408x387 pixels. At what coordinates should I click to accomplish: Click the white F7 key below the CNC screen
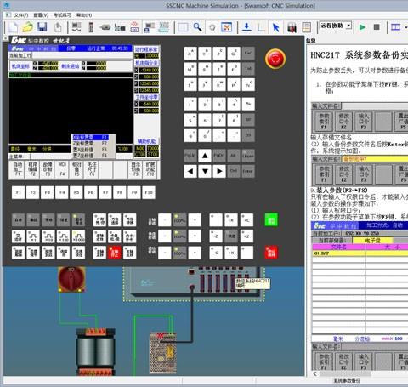(x=105, y=192)
